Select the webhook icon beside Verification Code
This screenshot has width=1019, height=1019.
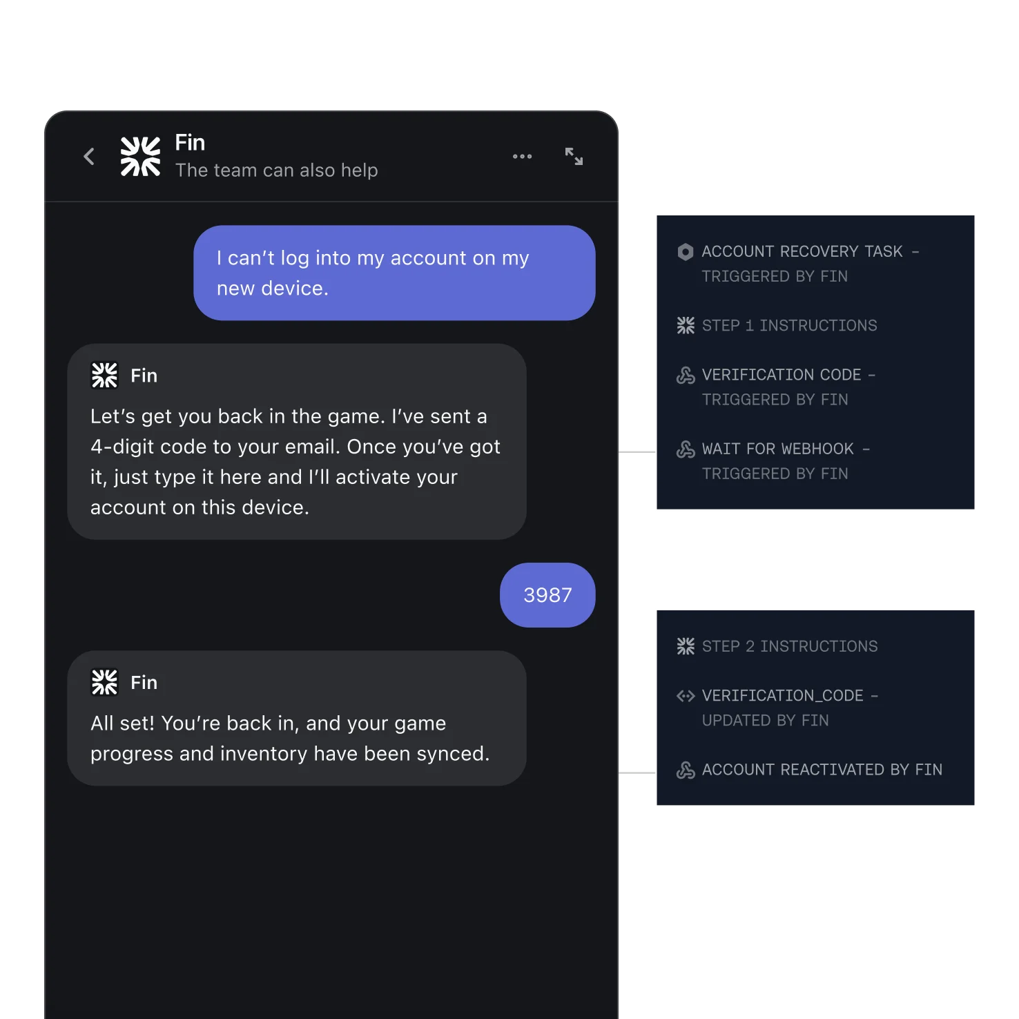(x=685, y=375)
